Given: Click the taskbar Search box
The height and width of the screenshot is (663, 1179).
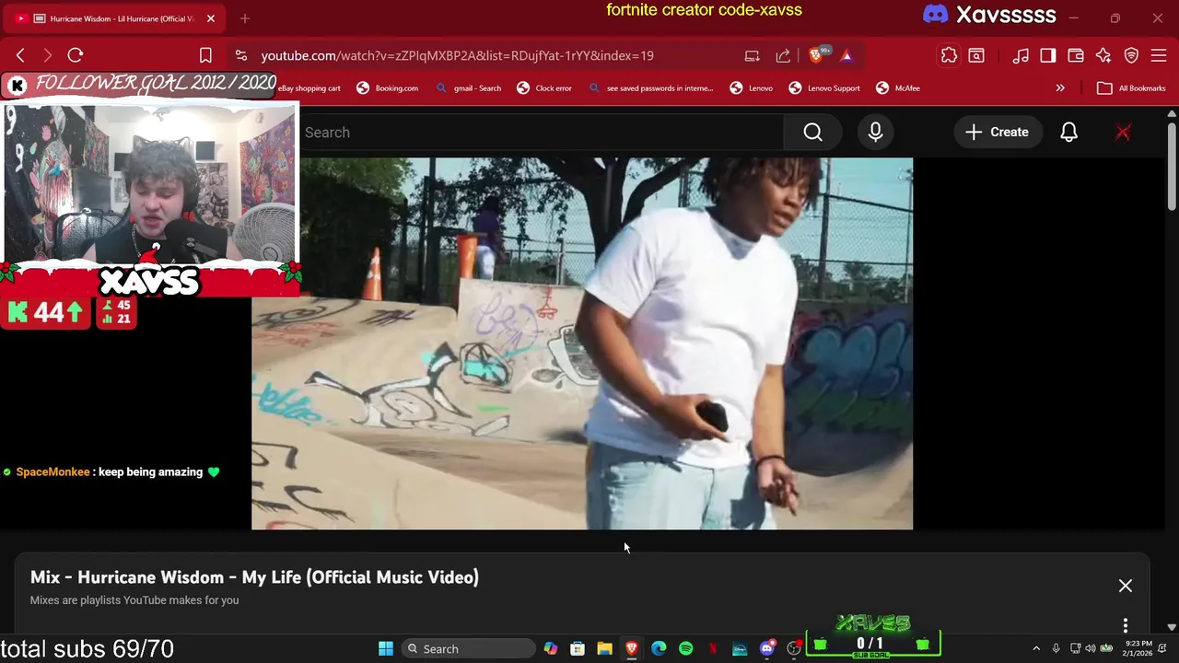Looking at the screenshot, I should 468,648.
